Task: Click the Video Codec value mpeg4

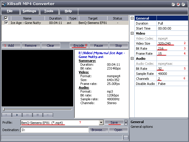Action: [172, 38]
